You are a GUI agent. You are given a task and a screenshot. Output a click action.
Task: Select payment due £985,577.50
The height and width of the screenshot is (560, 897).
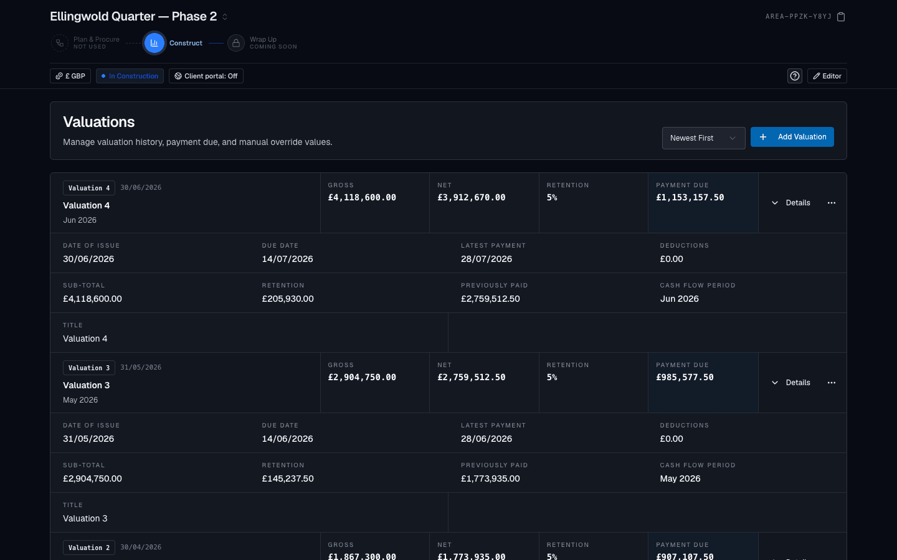point(685,377)
